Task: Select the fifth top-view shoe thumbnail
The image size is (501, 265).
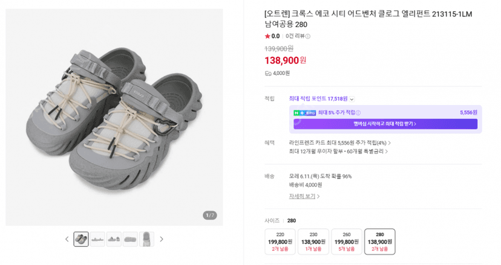Action: click(146, 239)
